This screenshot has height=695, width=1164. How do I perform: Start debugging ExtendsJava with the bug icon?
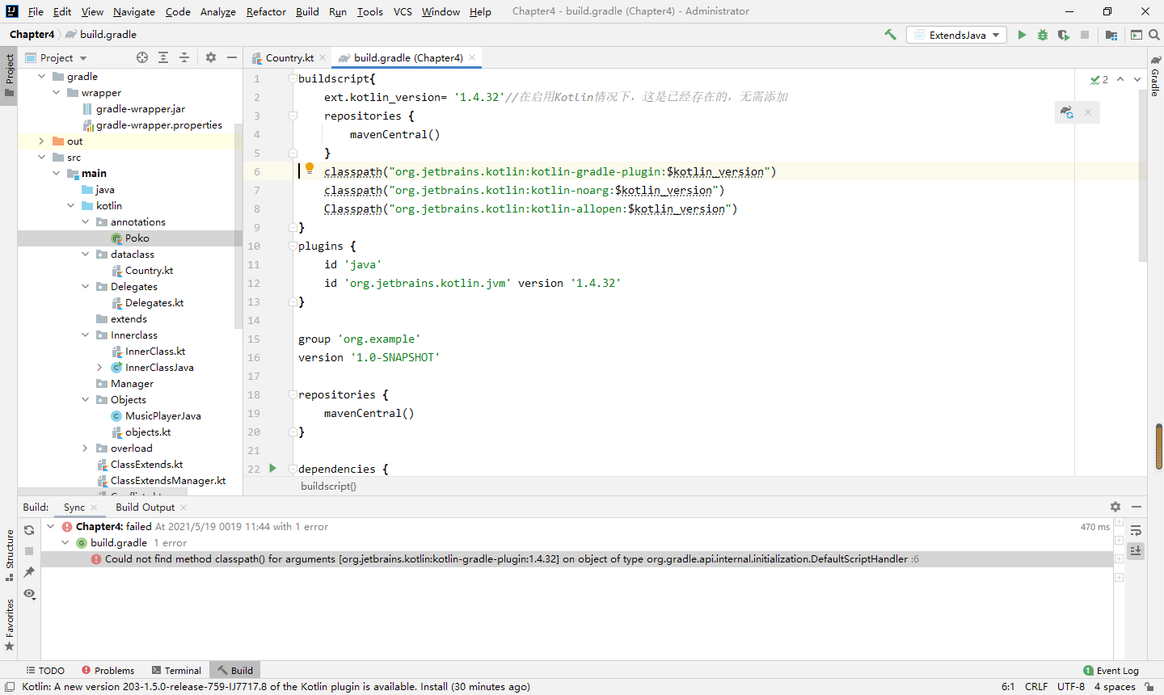(1043, 35)
